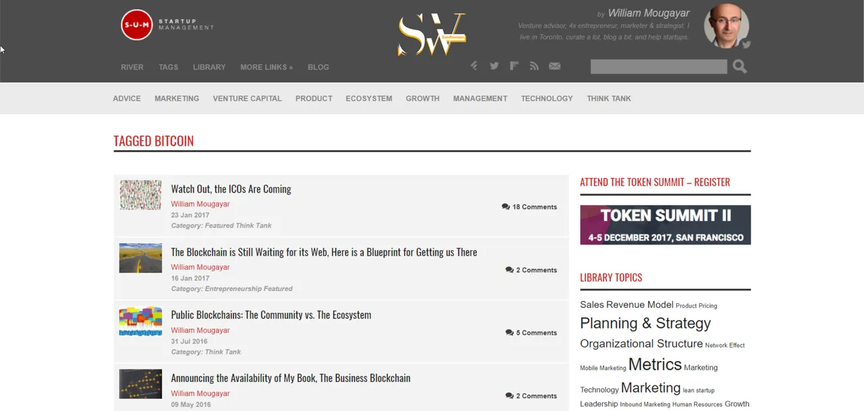This screenshot has height=411, width=864.
Task: Open 'The Blockchain is Still Waiting' article
Action: (324, 252)
